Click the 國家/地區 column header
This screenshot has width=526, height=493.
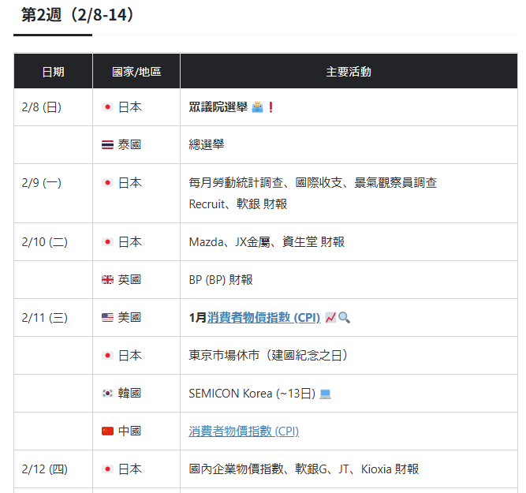[136, 72]
